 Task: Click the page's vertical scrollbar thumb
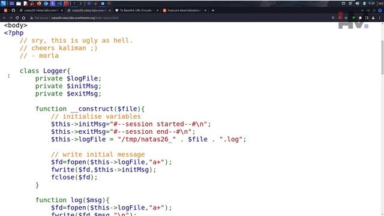point(382,58)
